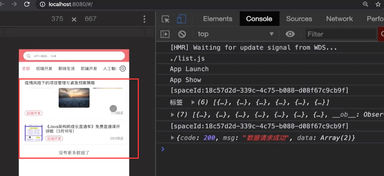Click the sunset article cover image
384x176 pixels.
pyautogui.click(x=74, y=98)
